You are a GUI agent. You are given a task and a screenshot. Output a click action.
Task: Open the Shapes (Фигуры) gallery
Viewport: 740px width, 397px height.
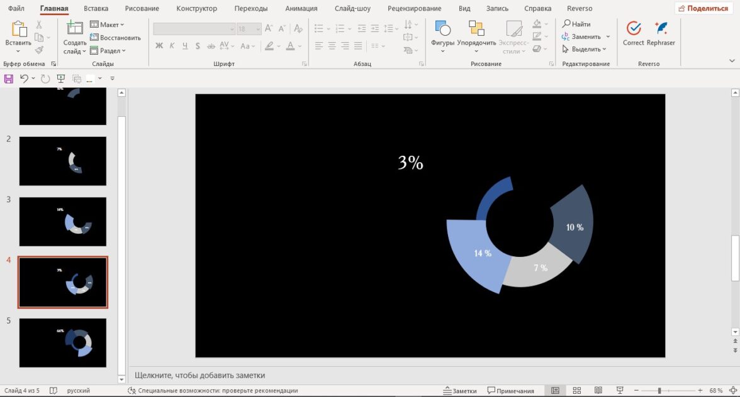point(442,31)
